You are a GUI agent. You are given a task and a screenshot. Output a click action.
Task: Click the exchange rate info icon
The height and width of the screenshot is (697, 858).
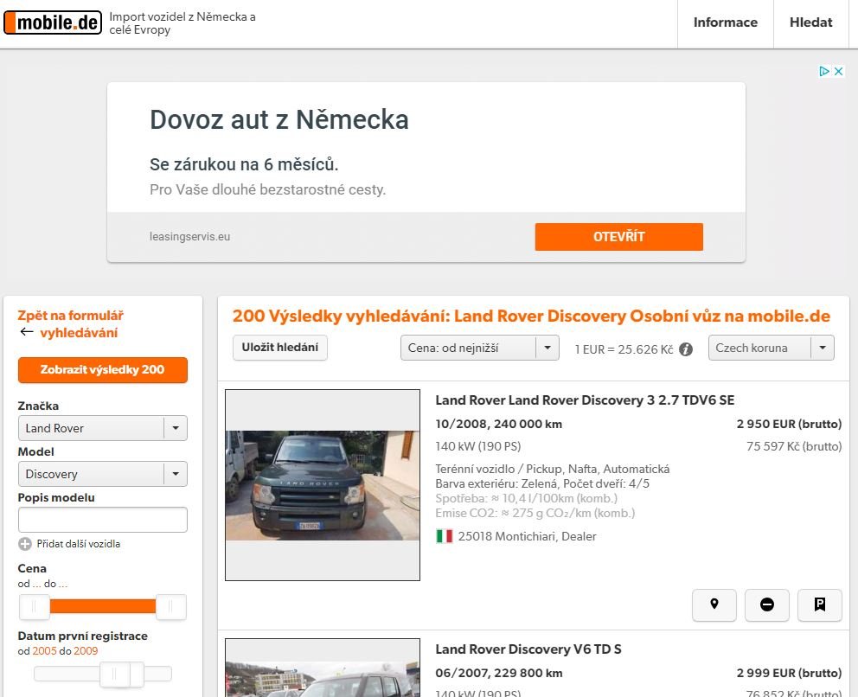(x=686, y=349)
